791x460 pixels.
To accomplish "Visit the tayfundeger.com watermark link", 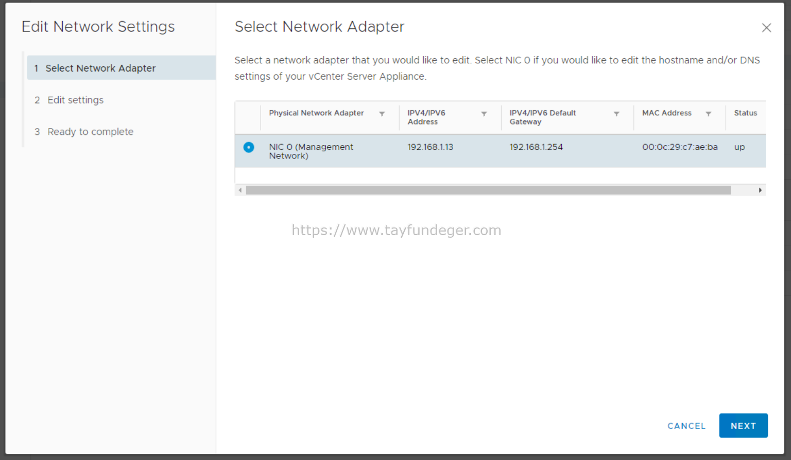I will (x=396, y=230).
